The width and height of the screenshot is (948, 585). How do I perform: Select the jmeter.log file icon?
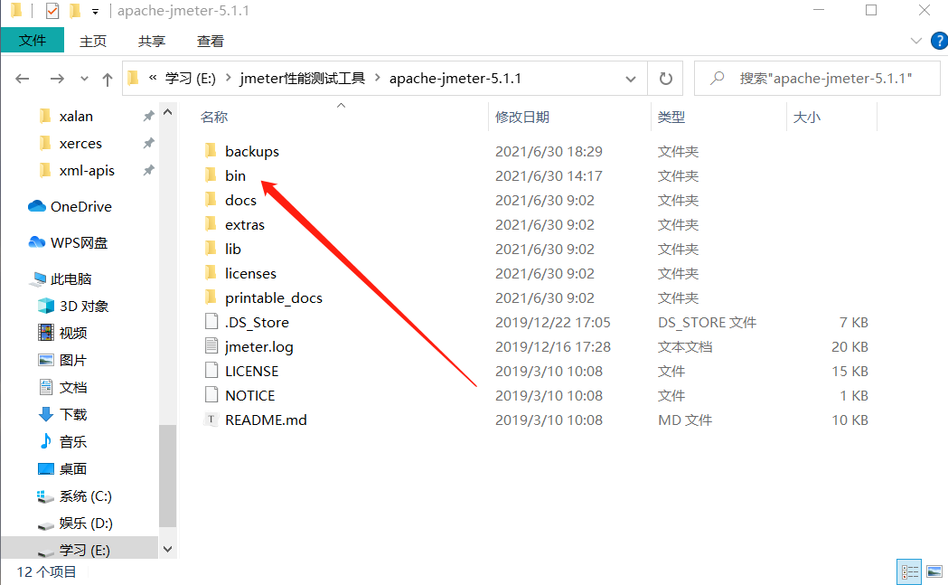pos(211,346)
